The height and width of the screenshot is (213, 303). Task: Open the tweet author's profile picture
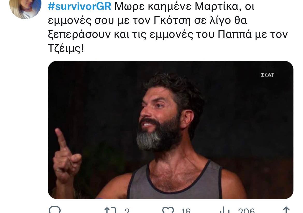(x=25, y=9)
